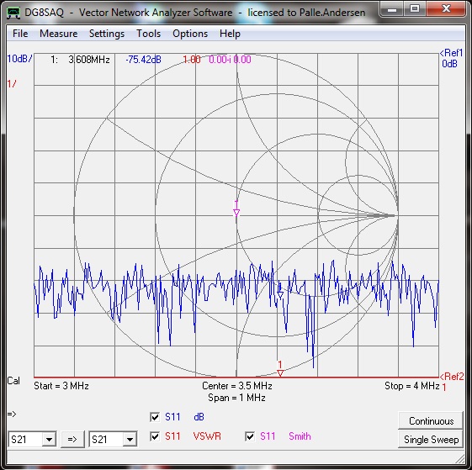Click the magenta 0.00-i 0.00 readout
The image size is (472, 470).
[230, 60]
